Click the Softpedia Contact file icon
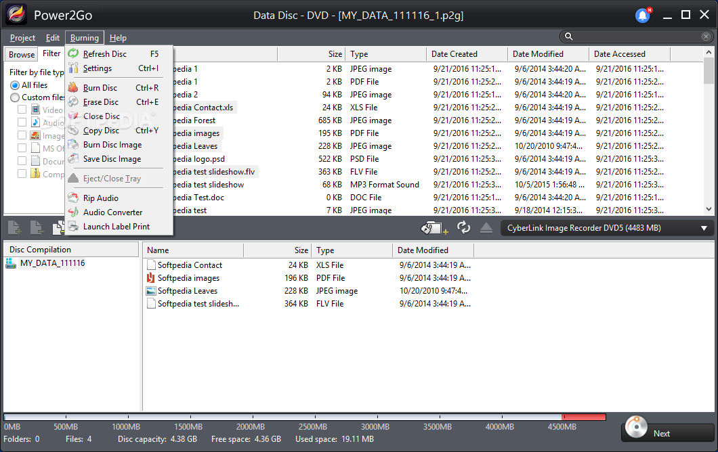The height and width of the screenshot is (452, 718). tap(151, 265)
